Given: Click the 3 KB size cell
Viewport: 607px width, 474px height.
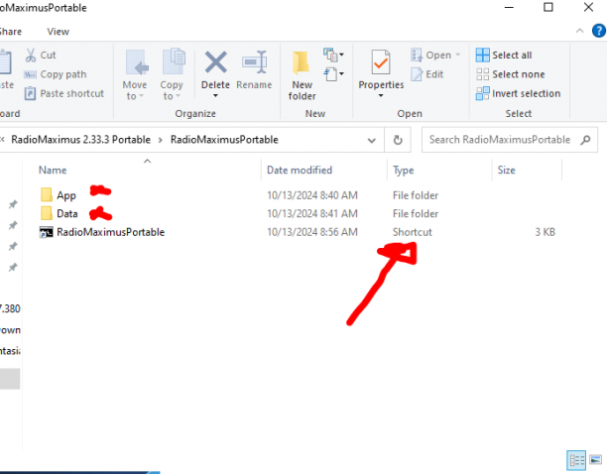Looking at the screenshot, I should (546, 232).
